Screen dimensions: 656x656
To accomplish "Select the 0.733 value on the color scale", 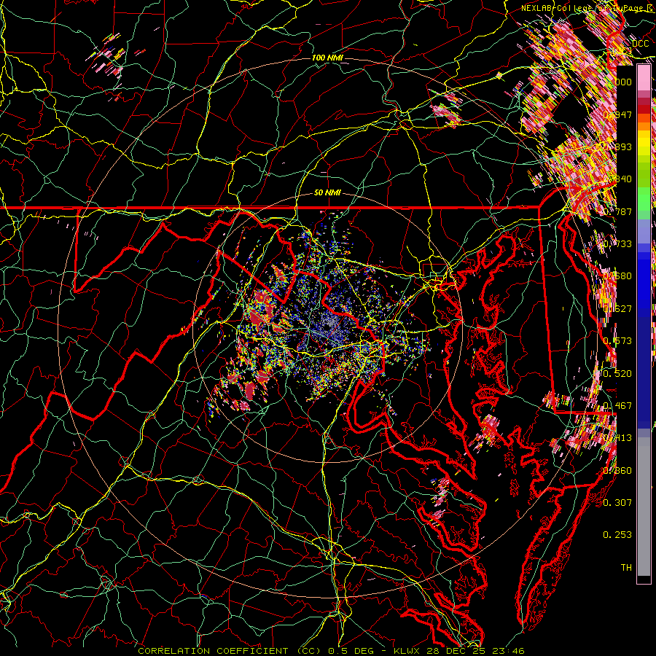I will pos(617,244).
